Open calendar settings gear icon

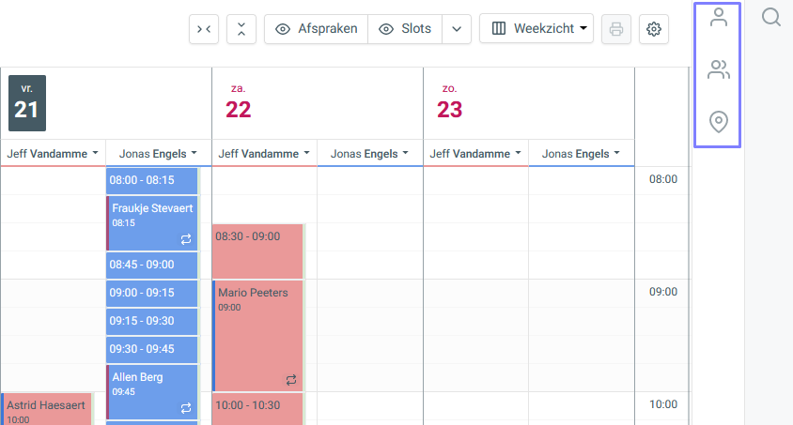pyautogui.click(x=654, y=29)
